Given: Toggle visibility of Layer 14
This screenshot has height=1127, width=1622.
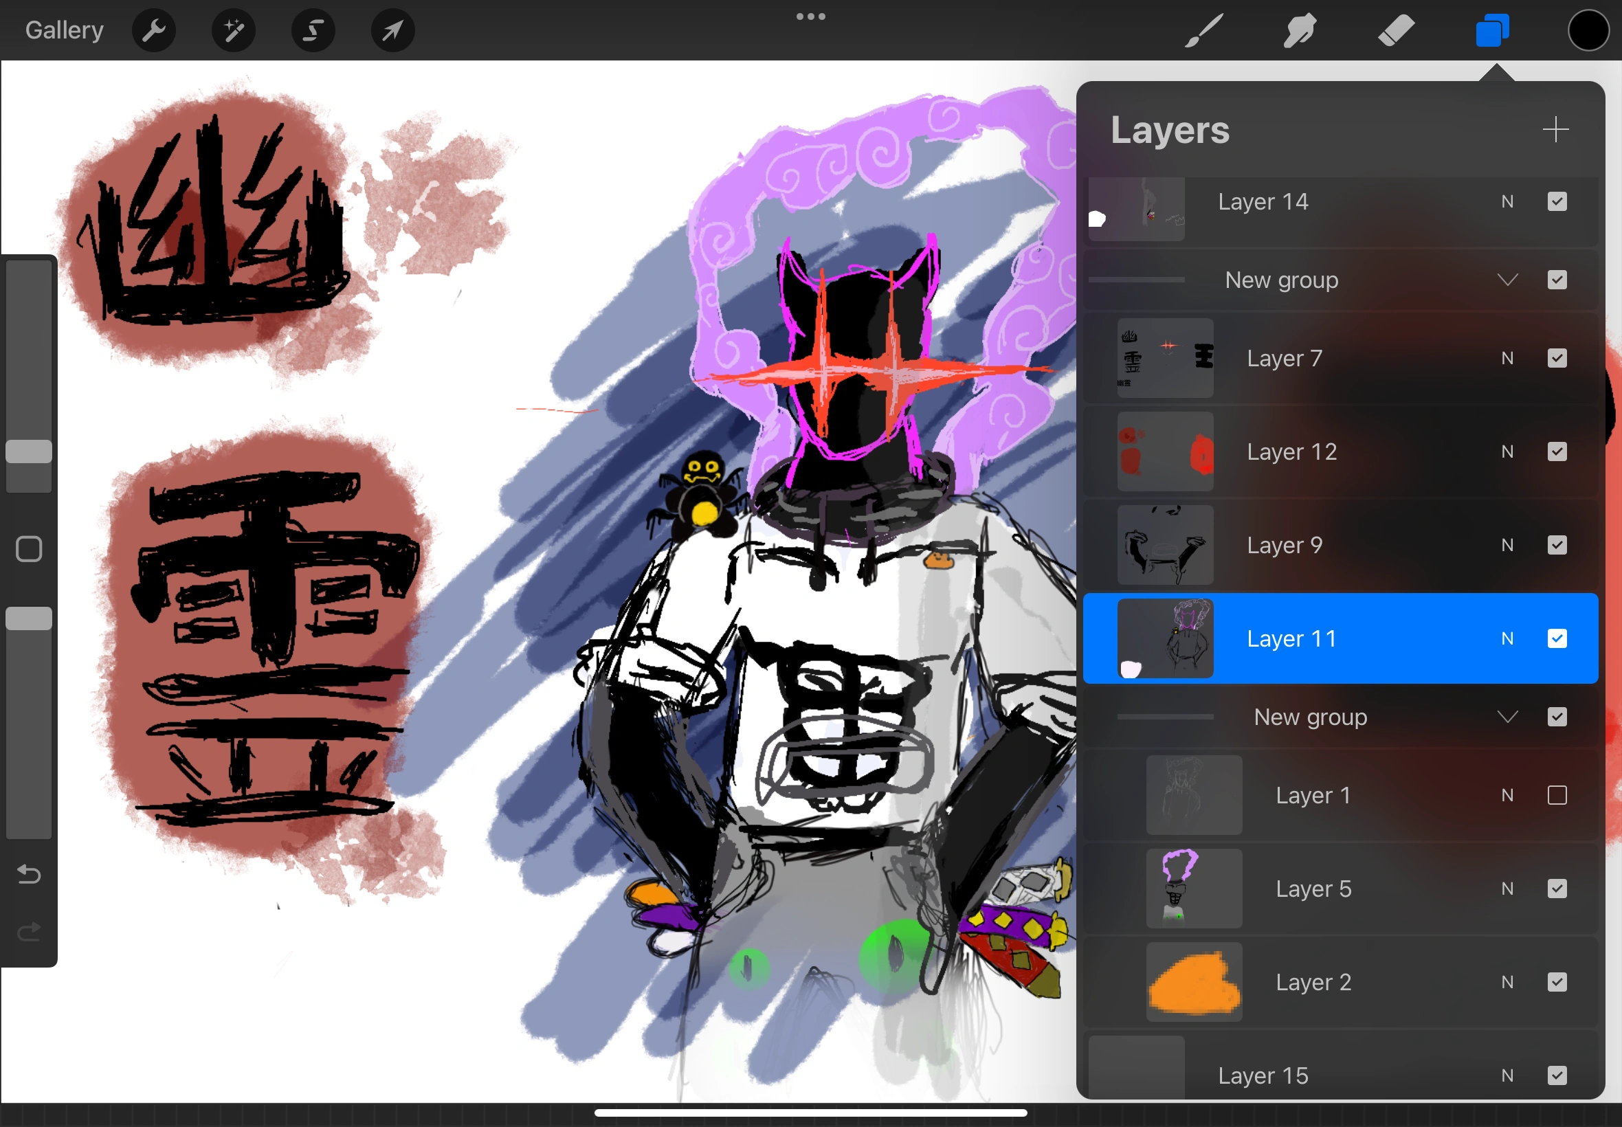Looking at the screenshot, I should (x=1558, y=201).
